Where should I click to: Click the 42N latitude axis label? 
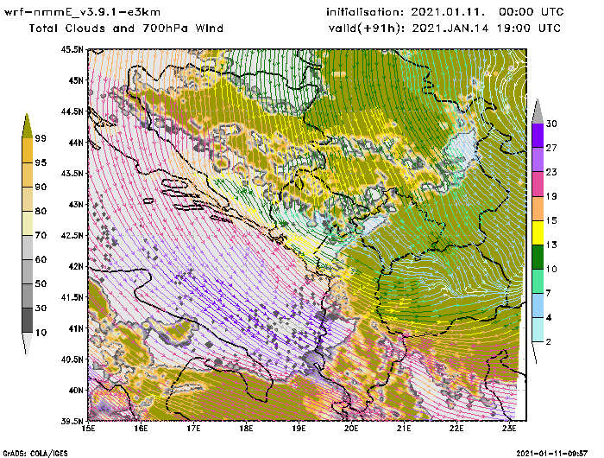pos(76,266)
